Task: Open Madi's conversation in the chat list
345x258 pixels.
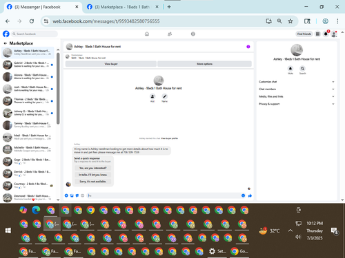Action: [x=28, y=137]
